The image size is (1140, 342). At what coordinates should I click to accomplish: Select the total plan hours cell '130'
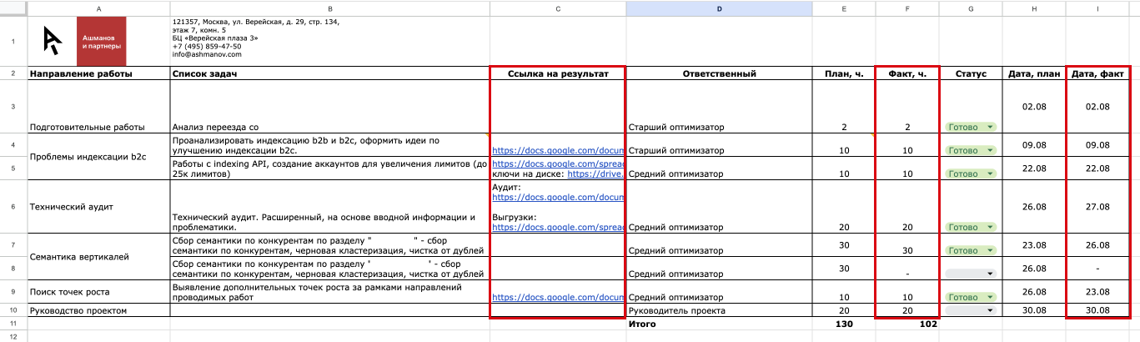[x=844, y=323]
